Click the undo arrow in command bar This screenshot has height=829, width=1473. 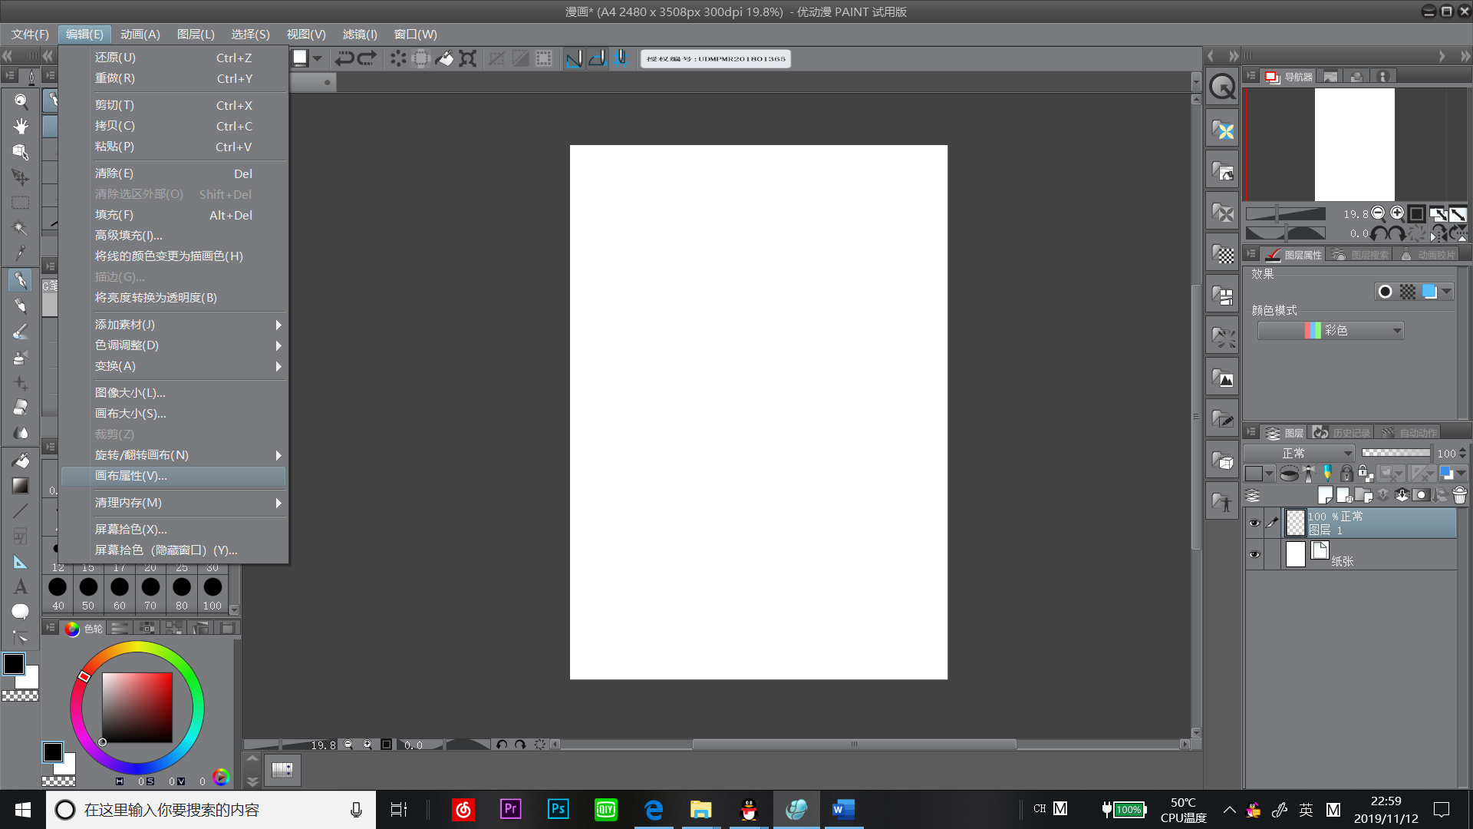point(344,58)
